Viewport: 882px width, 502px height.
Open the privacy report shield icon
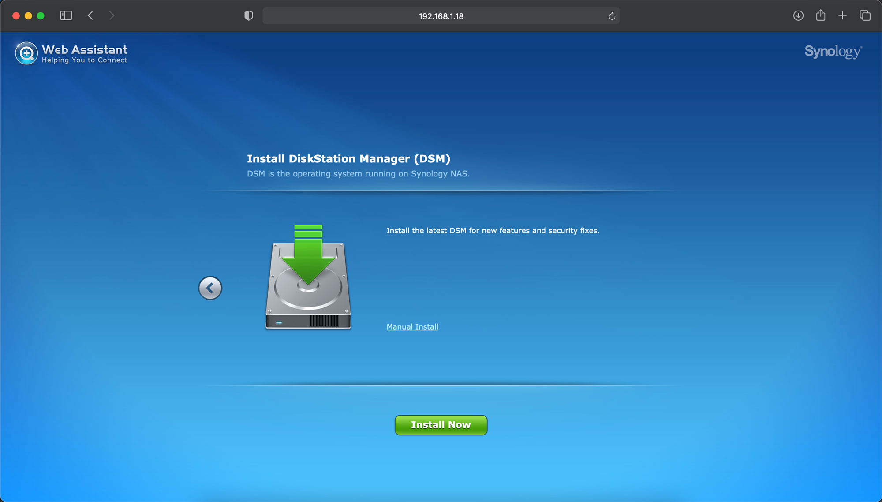coord(249,16)
